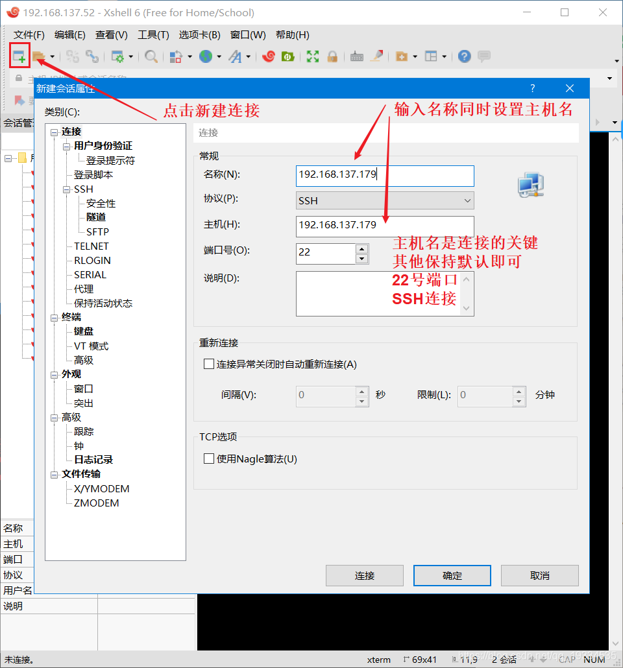Decrease the 端口号 port value
The image size is (623, 668).
362,259
